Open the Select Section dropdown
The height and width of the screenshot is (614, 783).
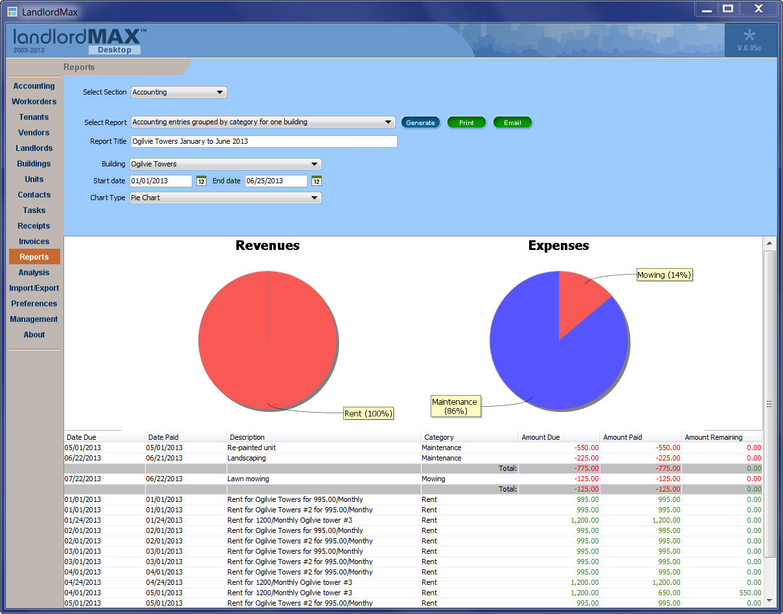tap(179, 92)
